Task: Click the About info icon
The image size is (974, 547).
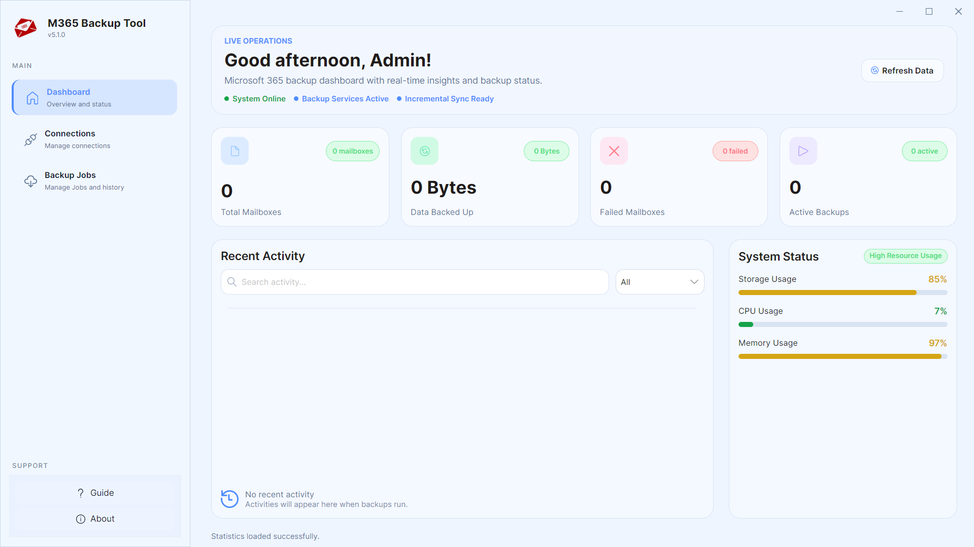Action: coord(80,519)
